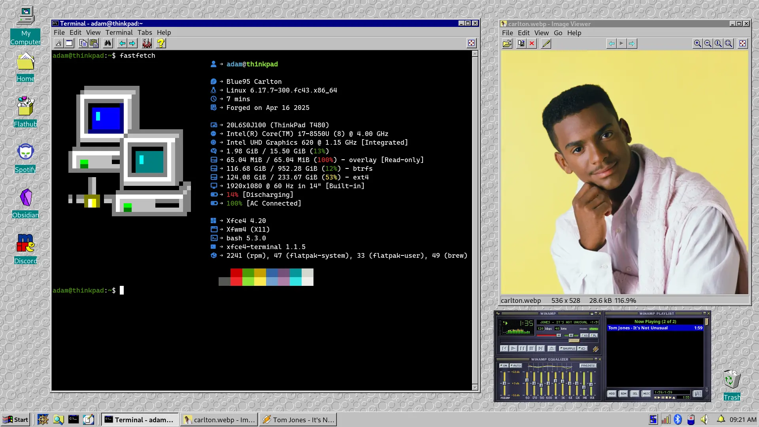Click the binoculars search icon in terminal
The width and height of the screenshot is (759, 427).
click(x=108, y=43)
